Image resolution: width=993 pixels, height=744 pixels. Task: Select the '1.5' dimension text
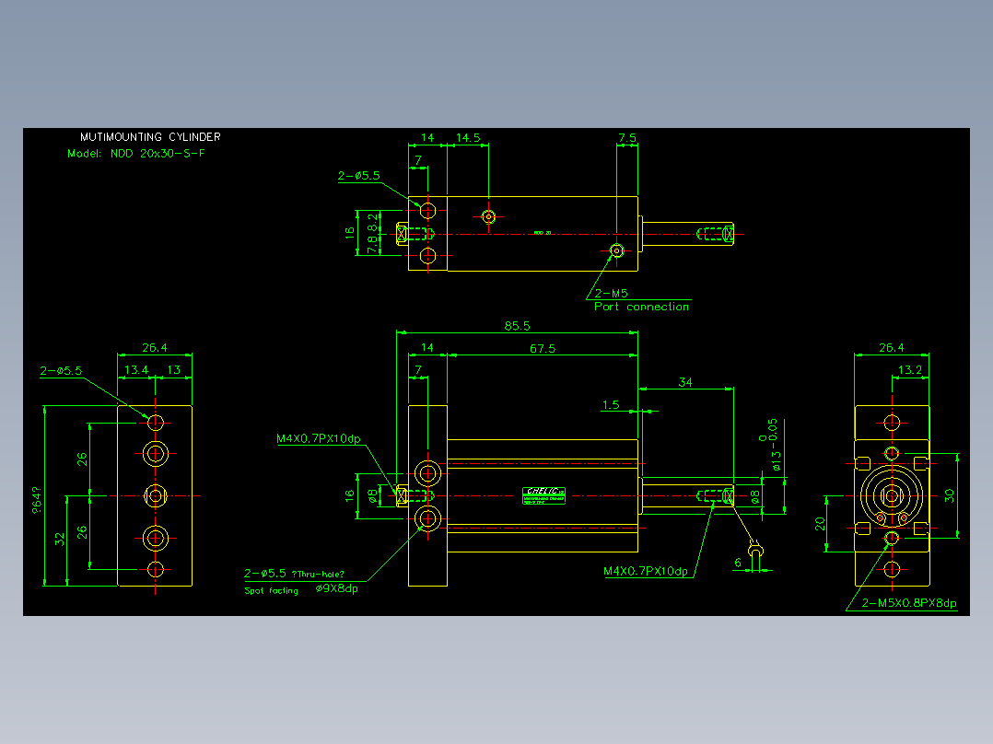611,404
